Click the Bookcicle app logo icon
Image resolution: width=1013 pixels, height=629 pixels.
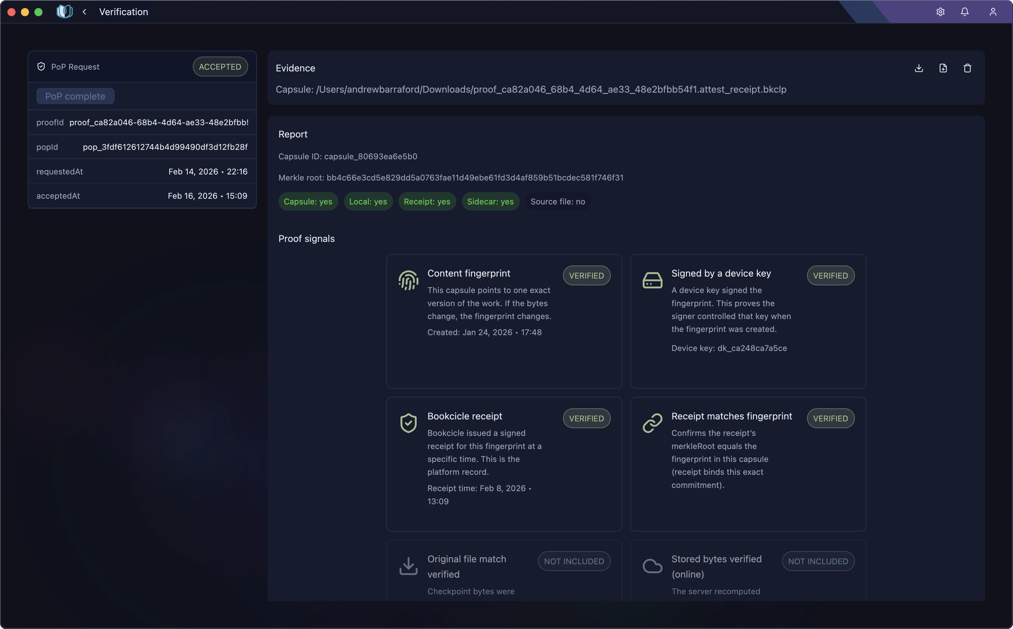coord(64,12)
